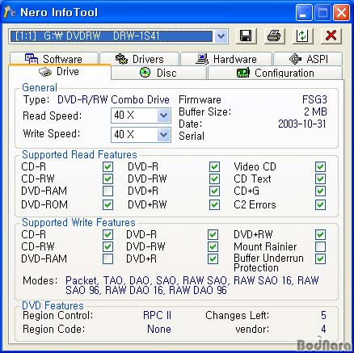Click the printer icon button
The height and width of the screenshot is (353, 354).
(x=274, y=36)
